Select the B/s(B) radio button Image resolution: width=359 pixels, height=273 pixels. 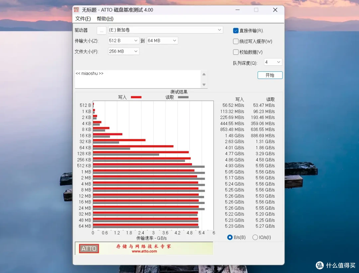[x=230, y=238]
